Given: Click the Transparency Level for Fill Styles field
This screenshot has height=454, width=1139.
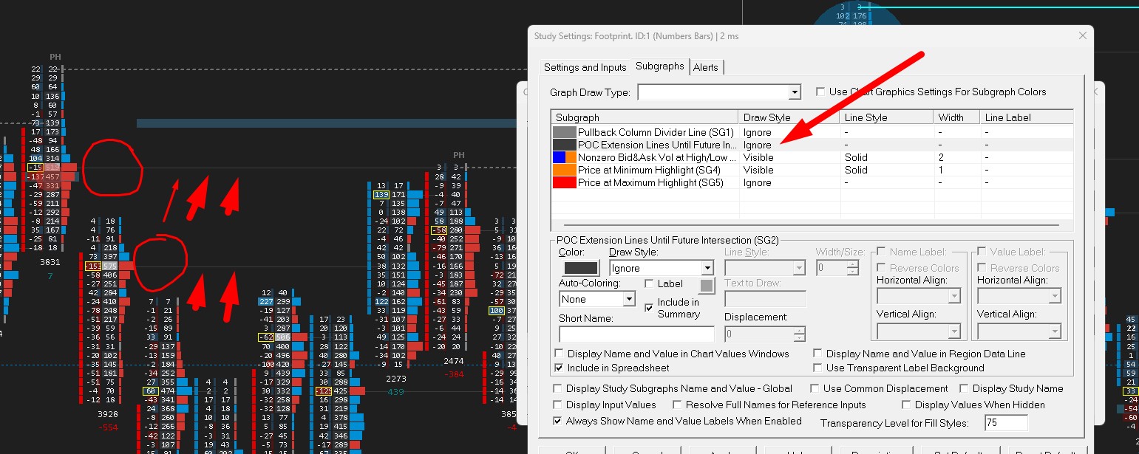Looking at the screenshot, I should pyautogui.click(x=1006, y=423).
